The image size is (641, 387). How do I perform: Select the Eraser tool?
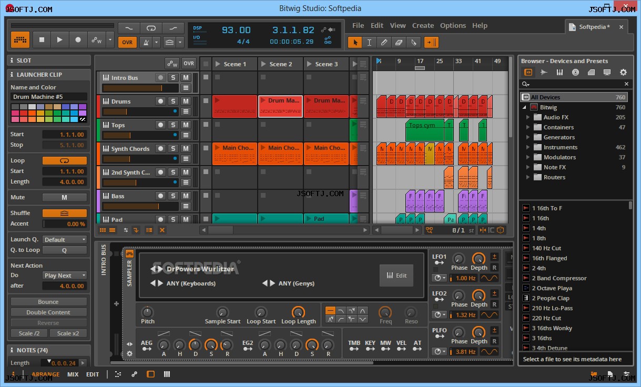399,43
